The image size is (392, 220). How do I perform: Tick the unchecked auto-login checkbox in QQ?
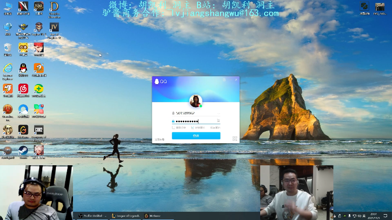tap(173, 128)
